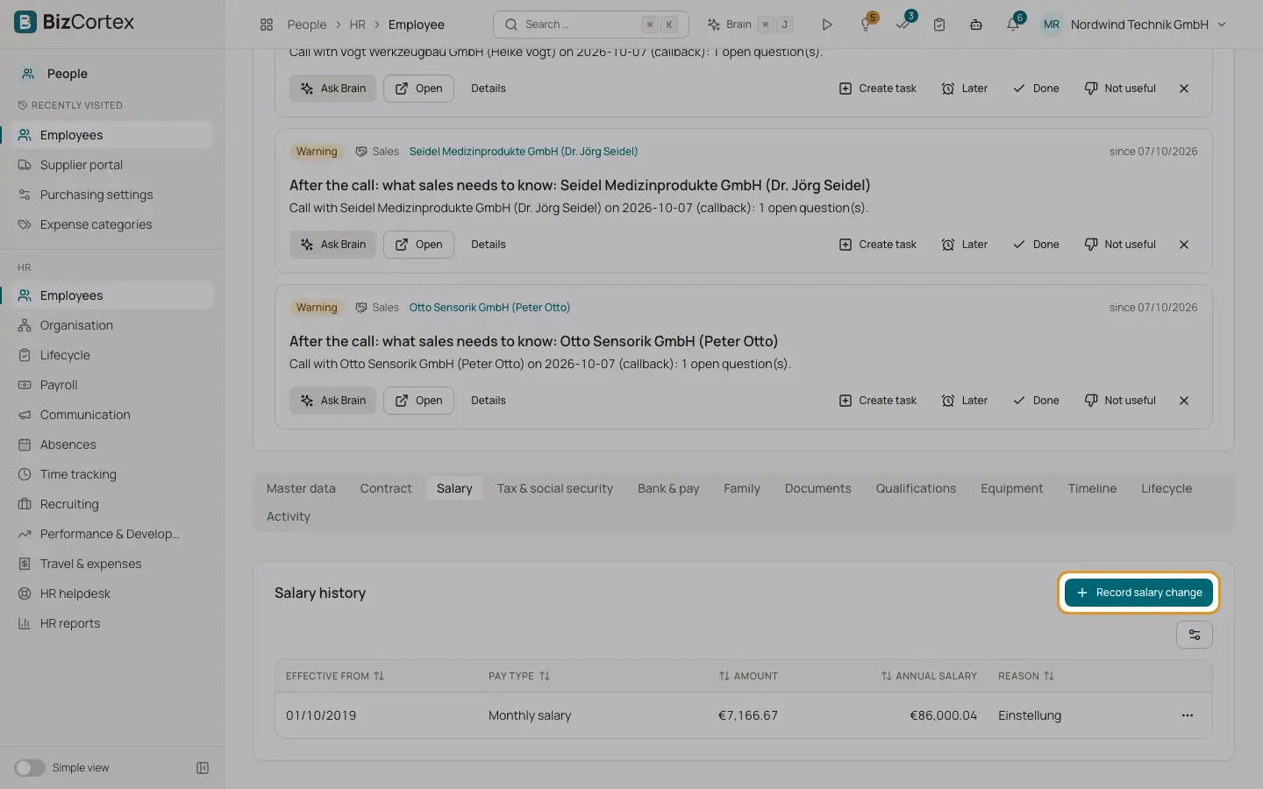Viewport: 1263px width, 789px height.
Task: Open salary history filter settings icon
Action: [x=1195, y=635]
